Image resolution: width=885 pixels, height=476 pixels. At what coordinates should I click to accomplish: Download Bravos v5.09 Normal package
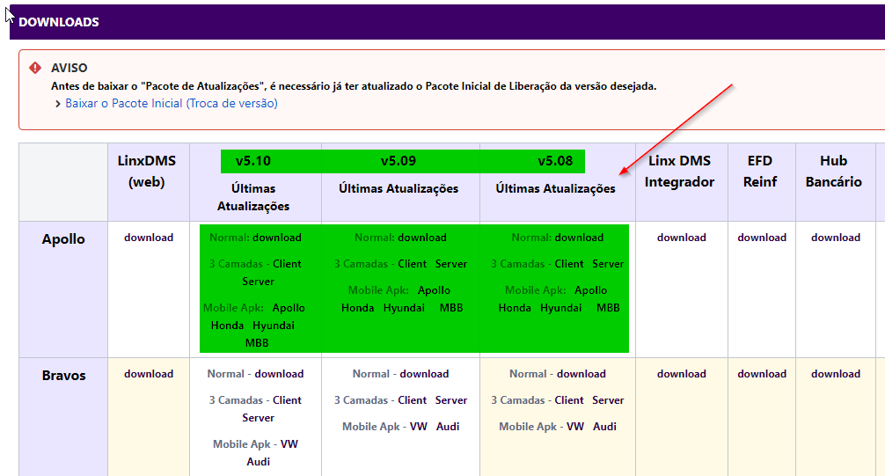tap(424, 374)
